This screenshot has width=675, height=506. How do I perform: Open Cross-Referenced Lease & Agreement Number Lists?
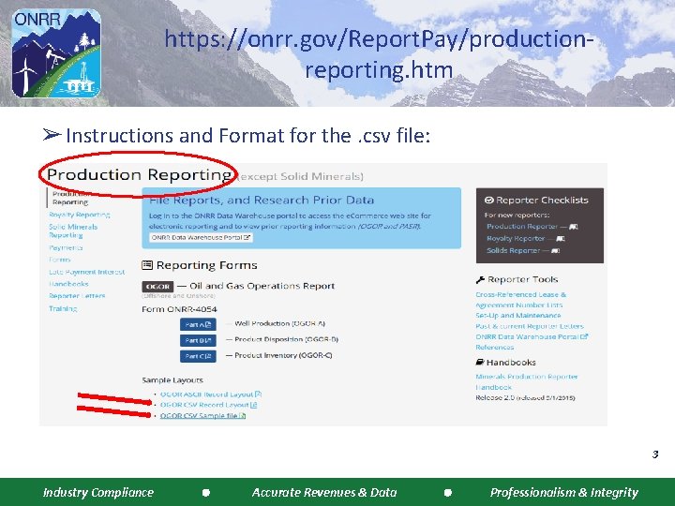click(x=521, y=300)
